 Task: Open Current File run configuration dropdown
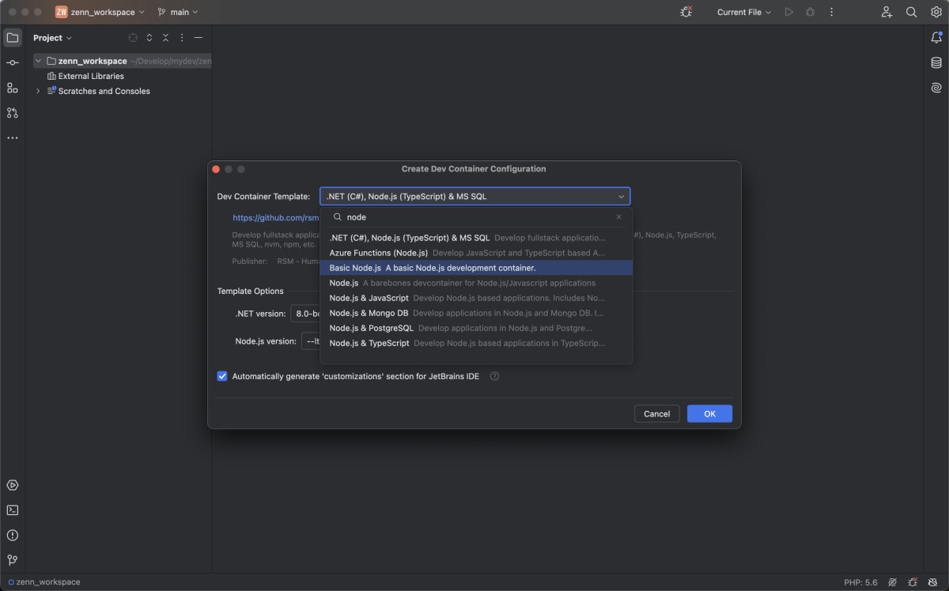click(743, 12)
